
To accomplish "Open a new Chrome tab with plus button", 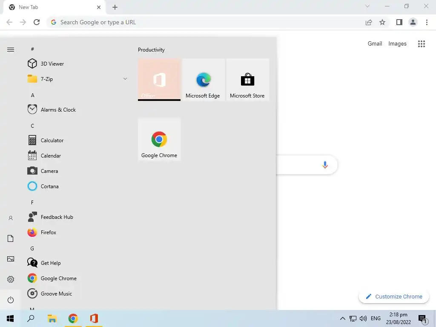I will point(115,7).
